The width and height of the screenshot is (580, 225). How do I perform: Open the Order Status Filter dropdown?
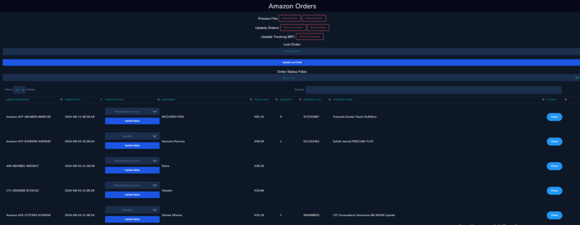click(291, 77)
